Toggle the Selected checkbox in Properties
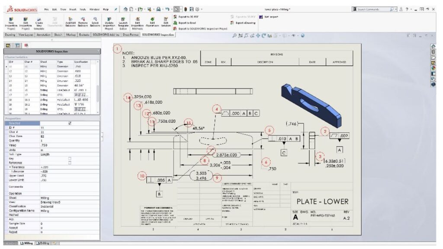Image resolution: width=443 pixels, height=249 pixels. (70, 123)
